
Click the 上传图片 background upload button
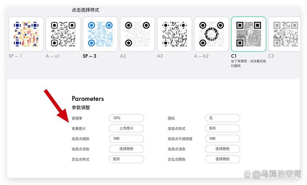pos(126,128)
